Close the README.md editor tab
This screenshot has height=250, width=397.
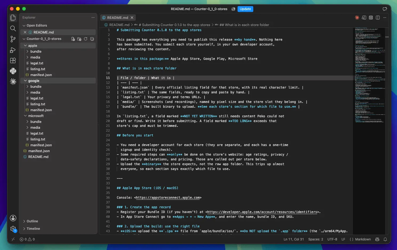pos(132,18)
